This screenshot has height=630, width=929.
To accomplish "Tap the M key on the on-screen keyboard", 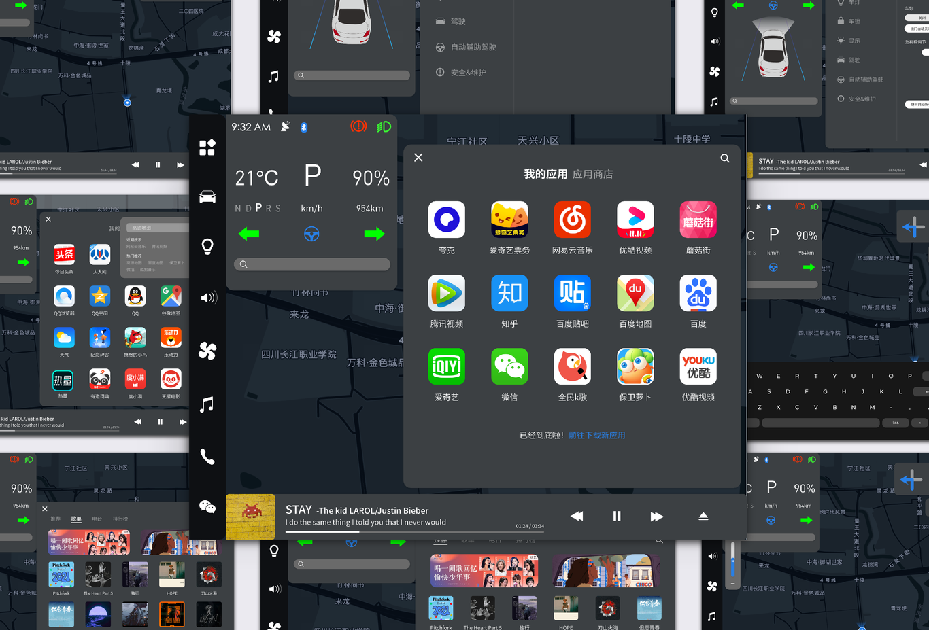I will (872, 407).
